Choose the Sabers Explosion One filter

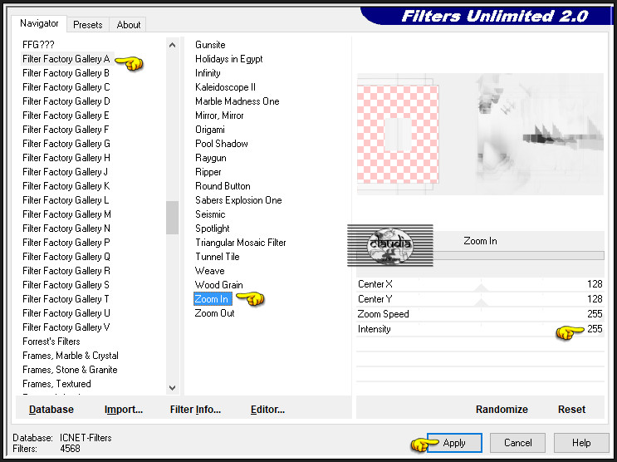(238, 200)
